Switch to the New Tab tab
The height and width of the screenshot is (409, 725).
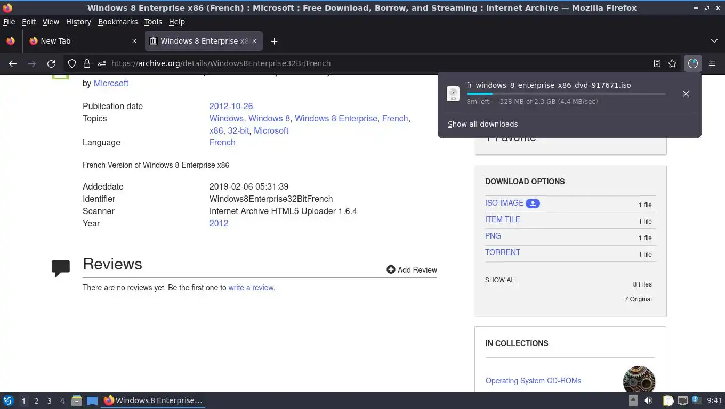tap(83, 41)
